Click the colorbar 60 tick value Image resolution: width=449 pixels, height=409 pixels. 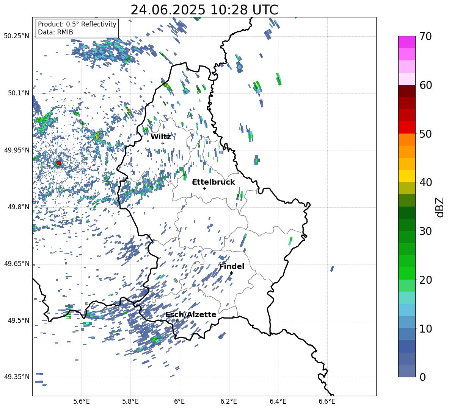pos(425,85)
